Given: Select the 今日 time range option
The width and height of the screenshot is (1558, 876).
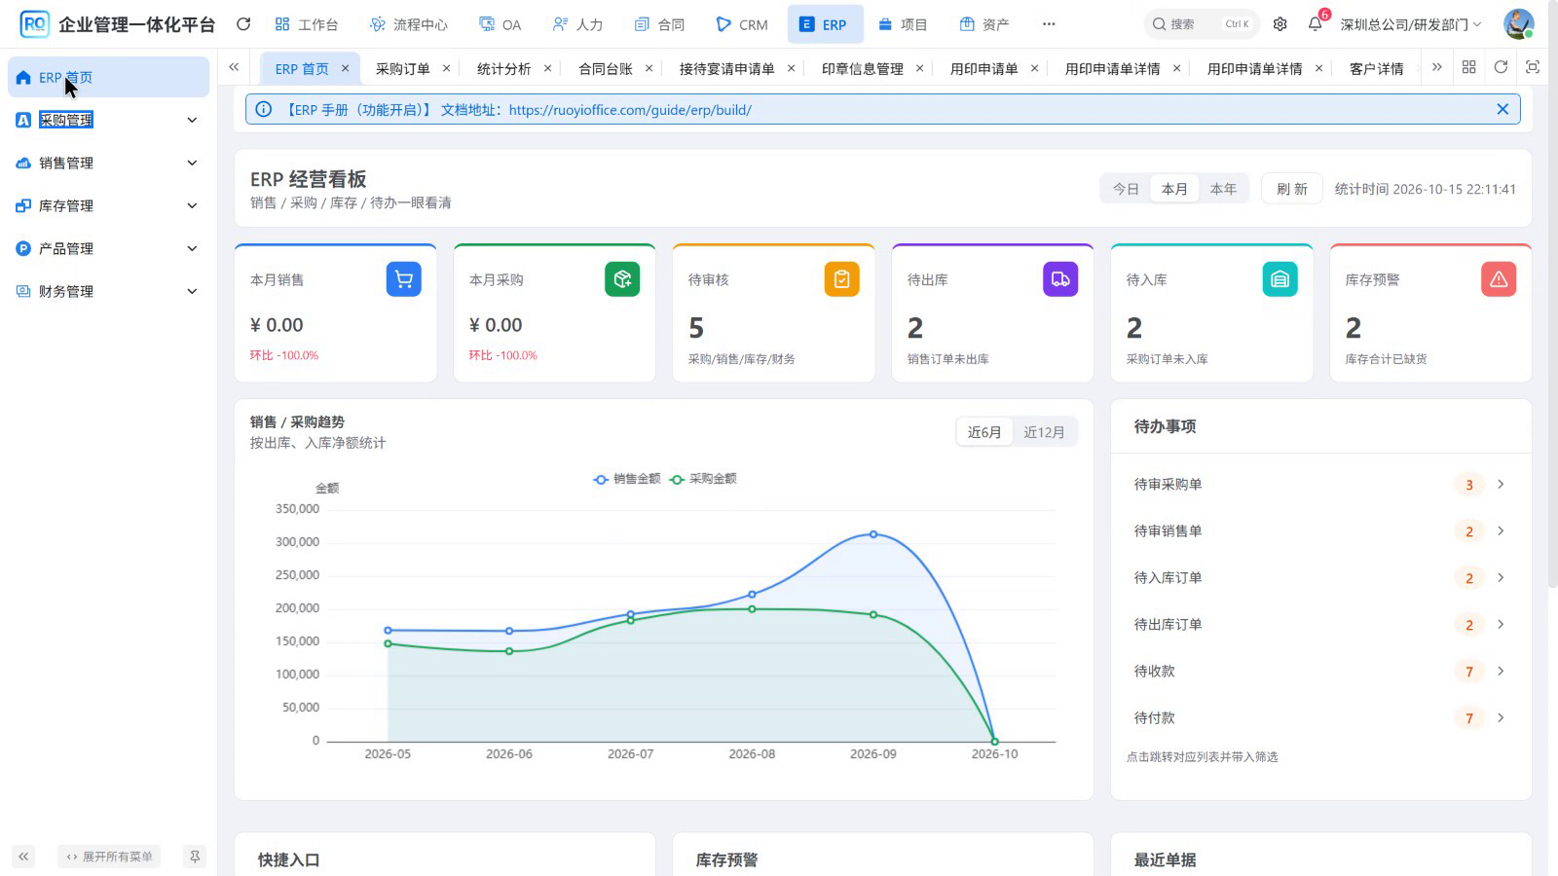Looking at the screenshot, I should pyautogui.click(x=1126, y=189).
